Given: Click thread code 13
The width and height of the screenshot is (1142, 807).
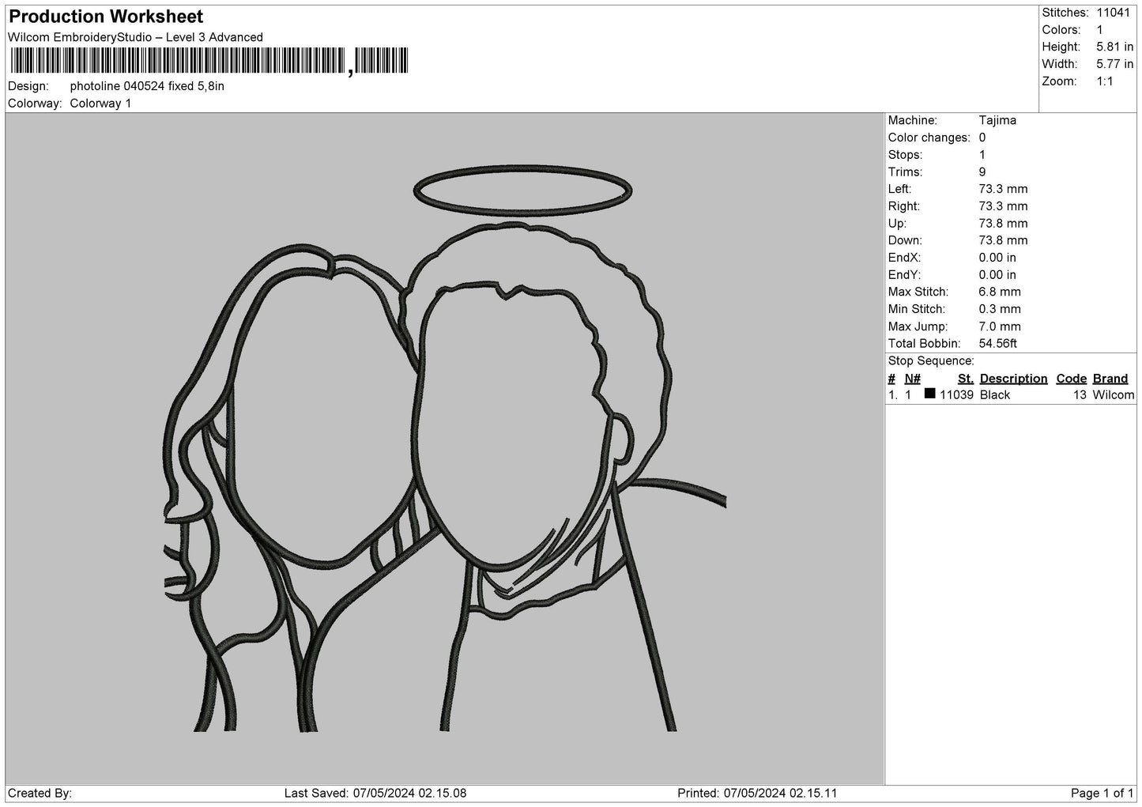Looking at the screenshot, I should pyautogui.click(x=1080, y=395).
